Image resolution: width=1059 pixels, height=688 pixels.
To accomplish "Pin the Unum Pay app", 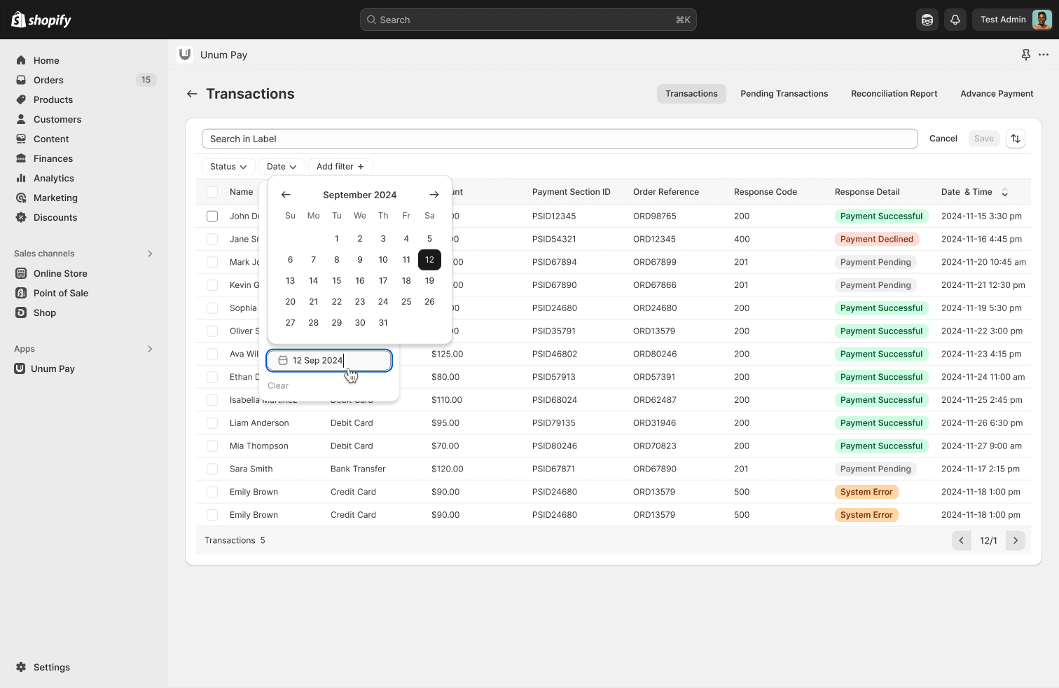I will [1025, 55].
